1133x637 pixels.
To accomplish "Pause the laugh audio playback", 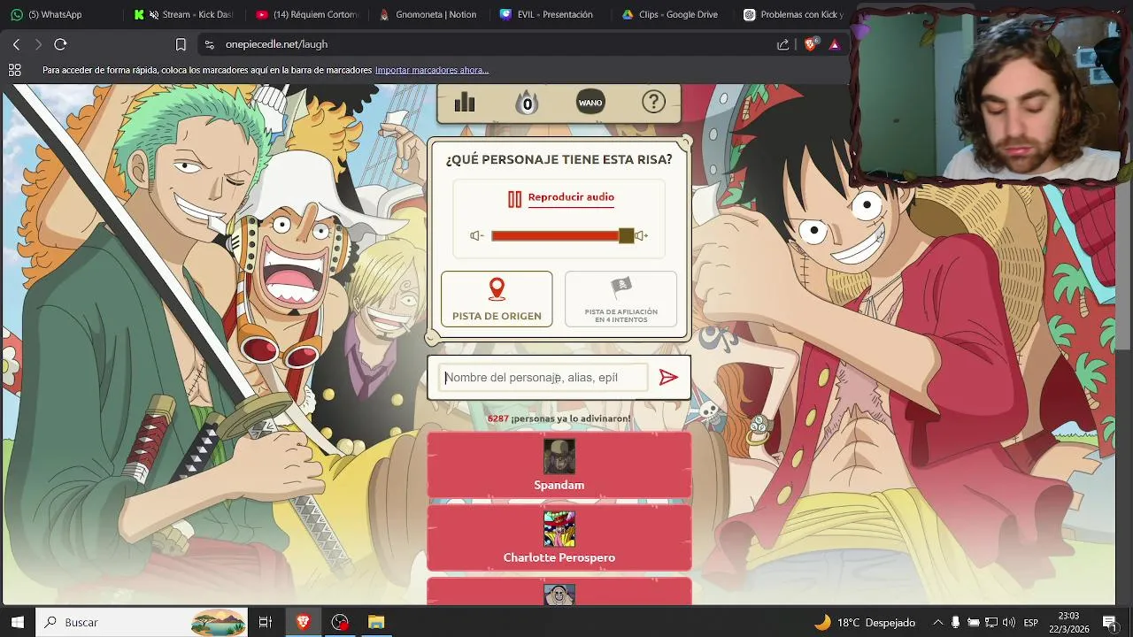I will click(x=514, y=198).
